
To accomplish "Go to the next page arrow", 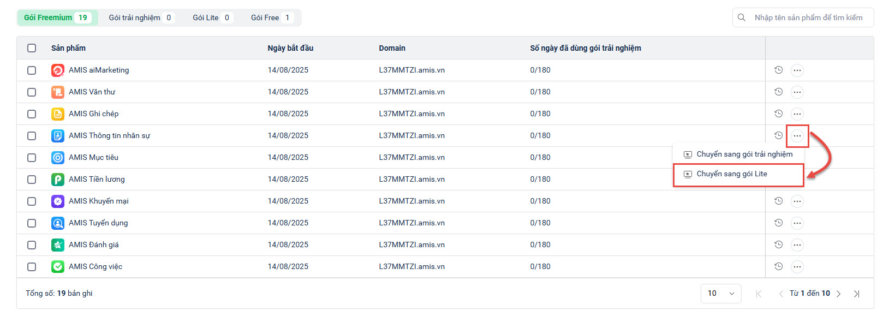I will pyautogui.click(x=839, y=294).
